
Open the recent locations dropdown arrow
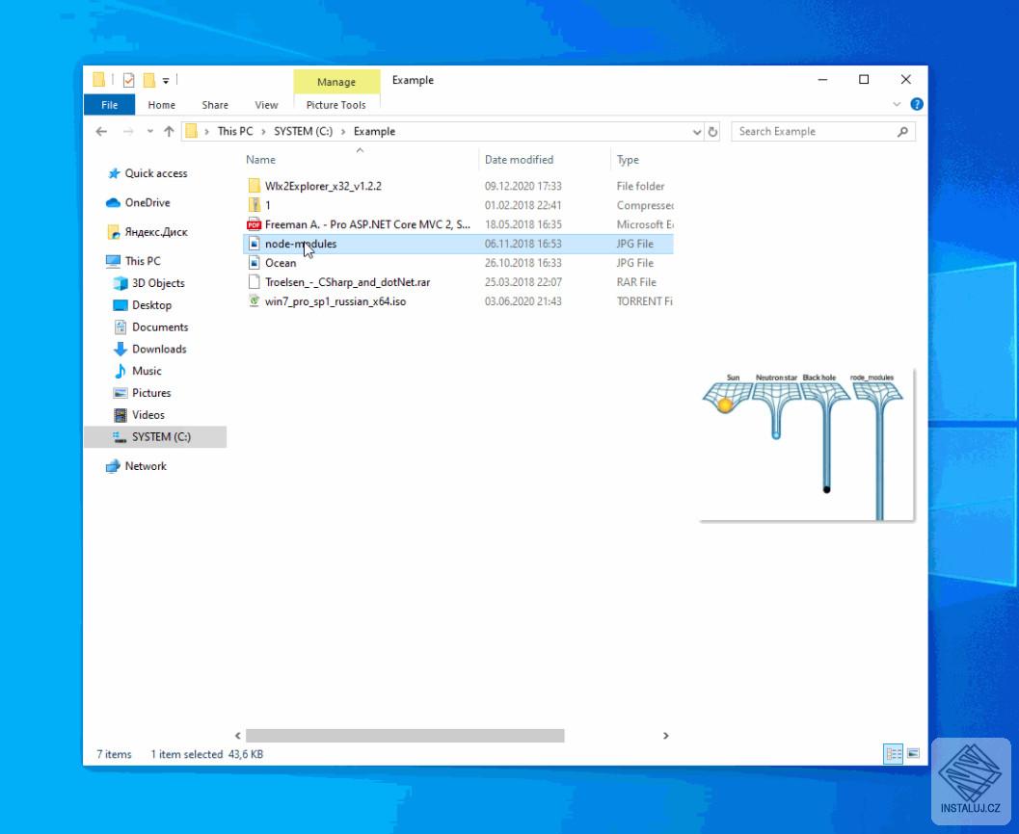pyautogui.click(x=150, y=132)
